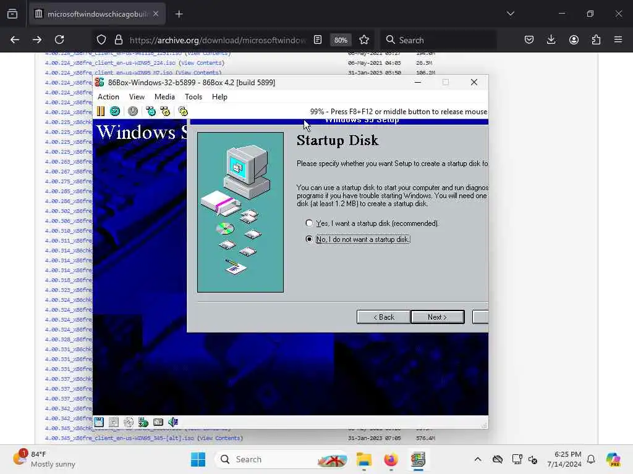633x474 pixels.
Task: Open the View menu in 86Box
Action: pos(137,97)
